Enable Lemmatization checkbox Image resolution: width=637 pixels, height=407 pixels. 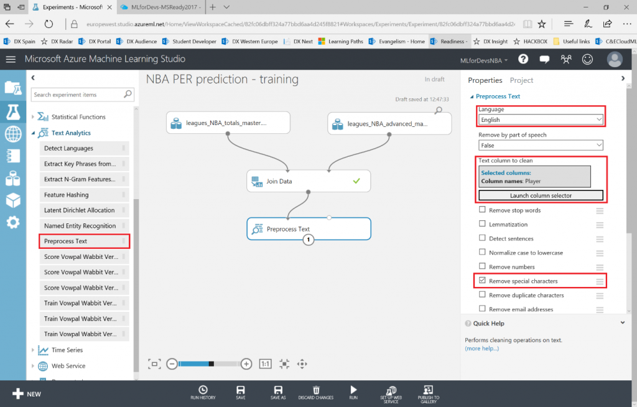click(482, 223)
